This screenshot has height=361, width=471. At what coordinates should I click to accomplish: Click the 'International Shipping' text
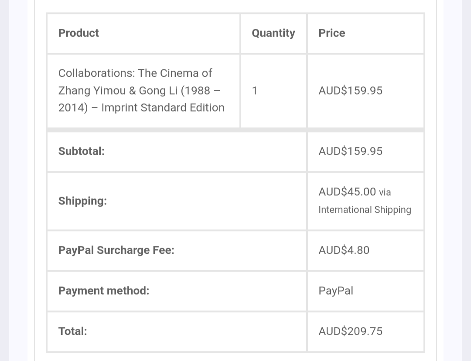point(365,210)
